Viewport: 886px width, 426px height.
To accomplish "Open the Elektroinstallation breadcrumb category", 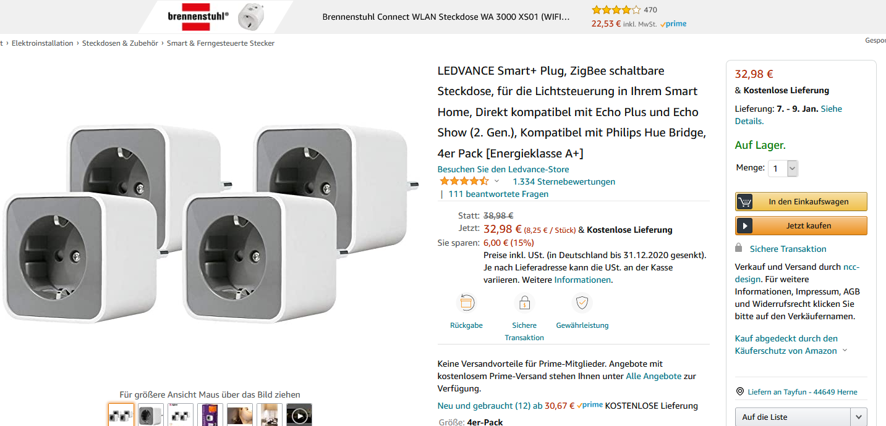I will [43, 43].
